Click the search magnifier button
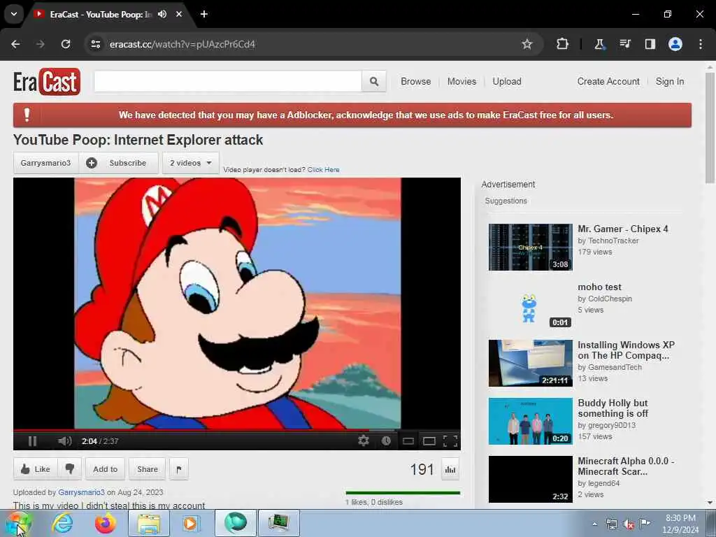Image resolution: width=716 pixels, height=537 pixels. 374,81
